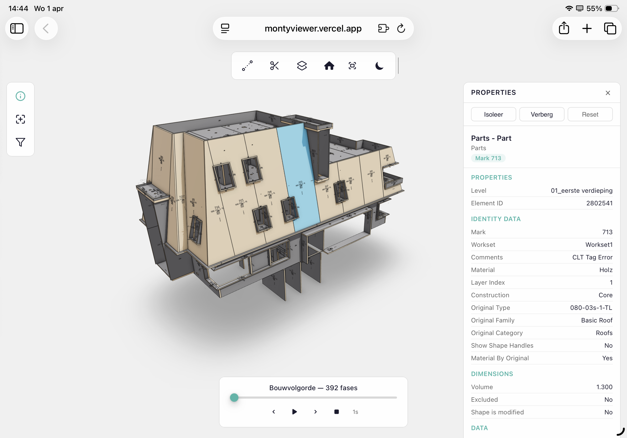Toggle the info properties panel icon
Screen dimensions: 627x438
20,96
